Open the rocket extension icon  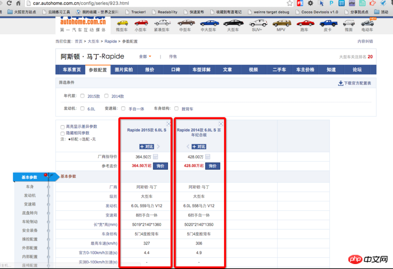click(383, 3)
